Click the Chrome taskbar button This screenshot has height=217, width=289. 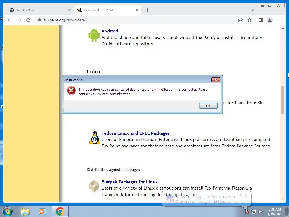[x=60, y=211]
